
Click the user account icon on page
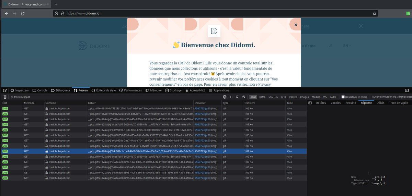331,46
